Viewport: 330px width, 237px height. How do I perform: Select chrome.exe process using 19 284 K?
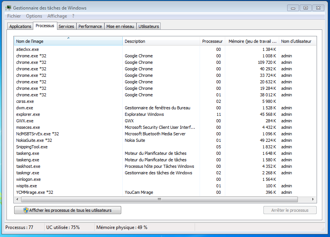165,88
